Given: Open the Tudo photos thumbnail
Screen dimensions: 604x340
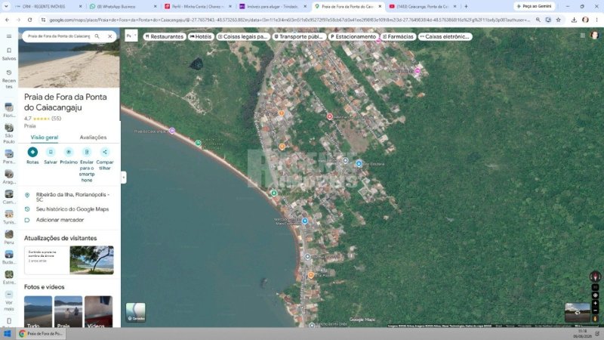Looking at the screenshot, I should [38, 311].
